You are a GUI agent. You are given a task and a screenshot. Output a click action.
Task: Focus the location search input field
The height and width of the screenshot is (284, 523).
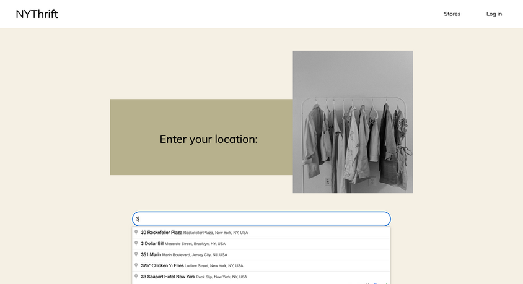pyautogui.click(x=261, y=219)
